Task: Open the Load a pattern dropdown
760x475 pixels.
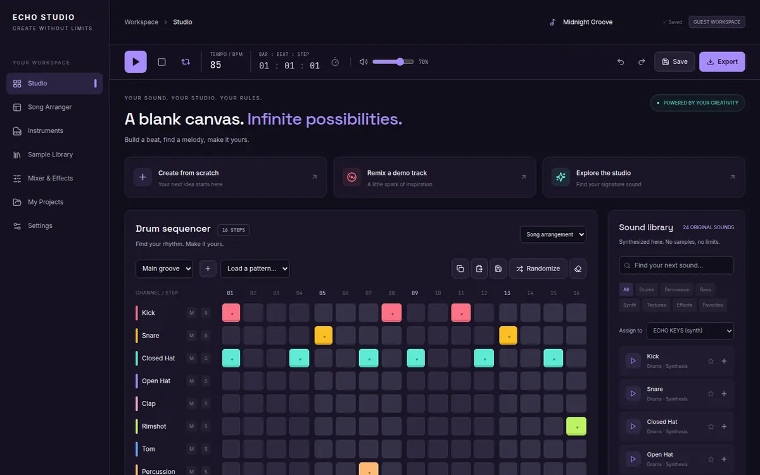Action: tap(255, 269)
